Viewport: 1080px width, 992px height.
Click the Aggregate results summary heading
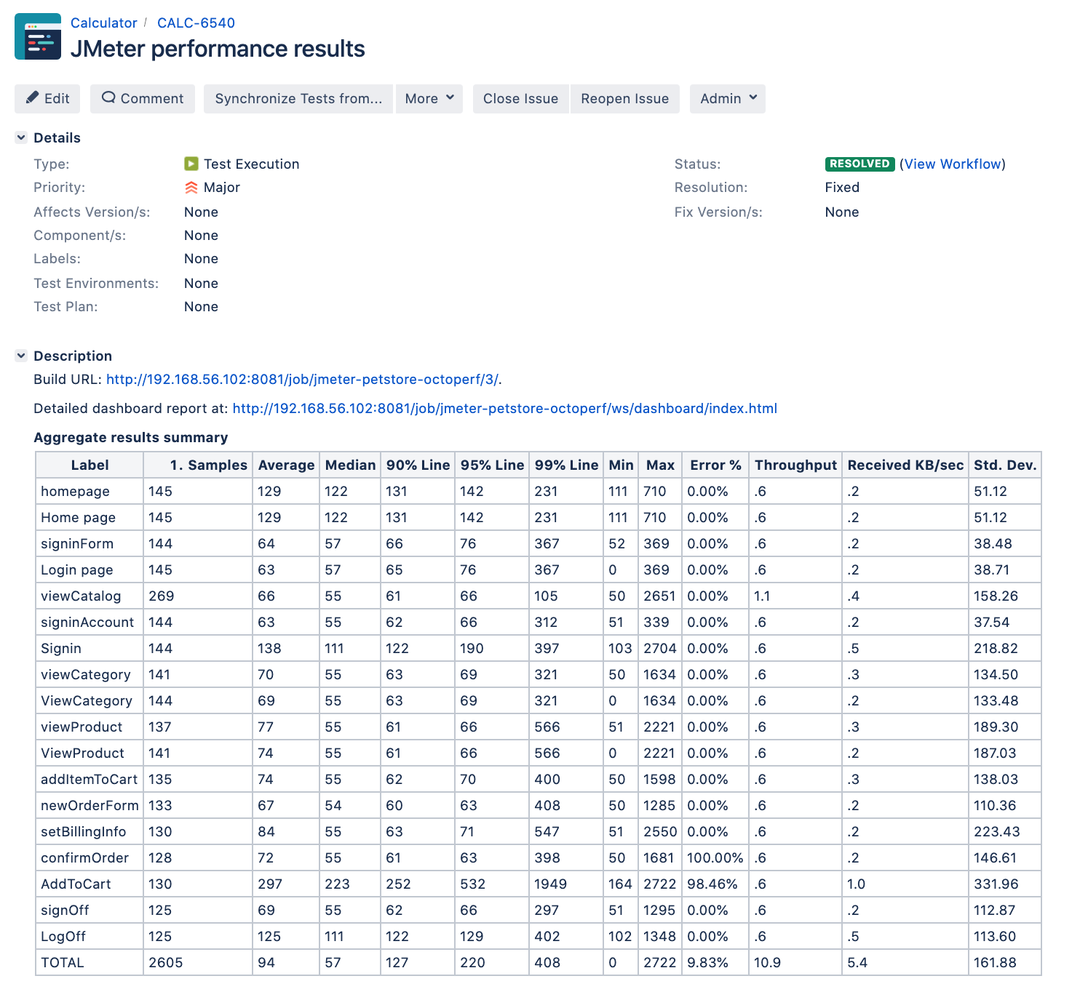pyautogui.click(x=131, y=438)
